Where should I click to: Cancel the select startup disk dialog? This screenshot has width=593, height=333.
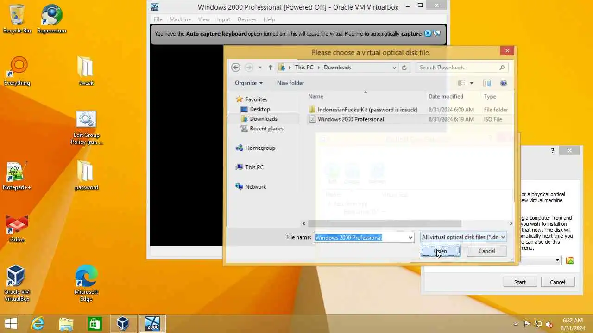click(557, 282)
